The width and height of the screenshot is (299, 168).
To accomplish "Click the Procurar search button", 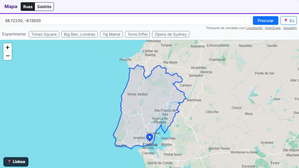I will coord(265,21).
